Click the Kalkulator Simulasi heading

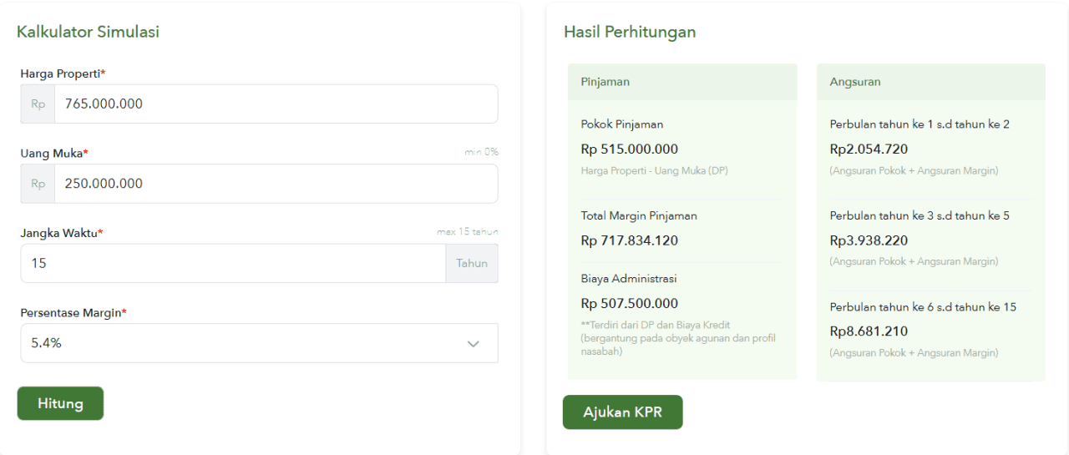(88, 32)
